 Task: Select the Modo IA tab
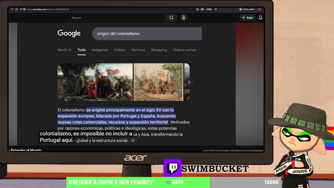coord(64,50)
